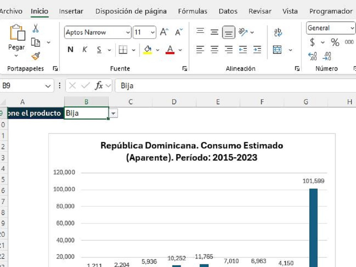Align text right
The height and width of the screenshot is (267, 356).
click(229, 49)
